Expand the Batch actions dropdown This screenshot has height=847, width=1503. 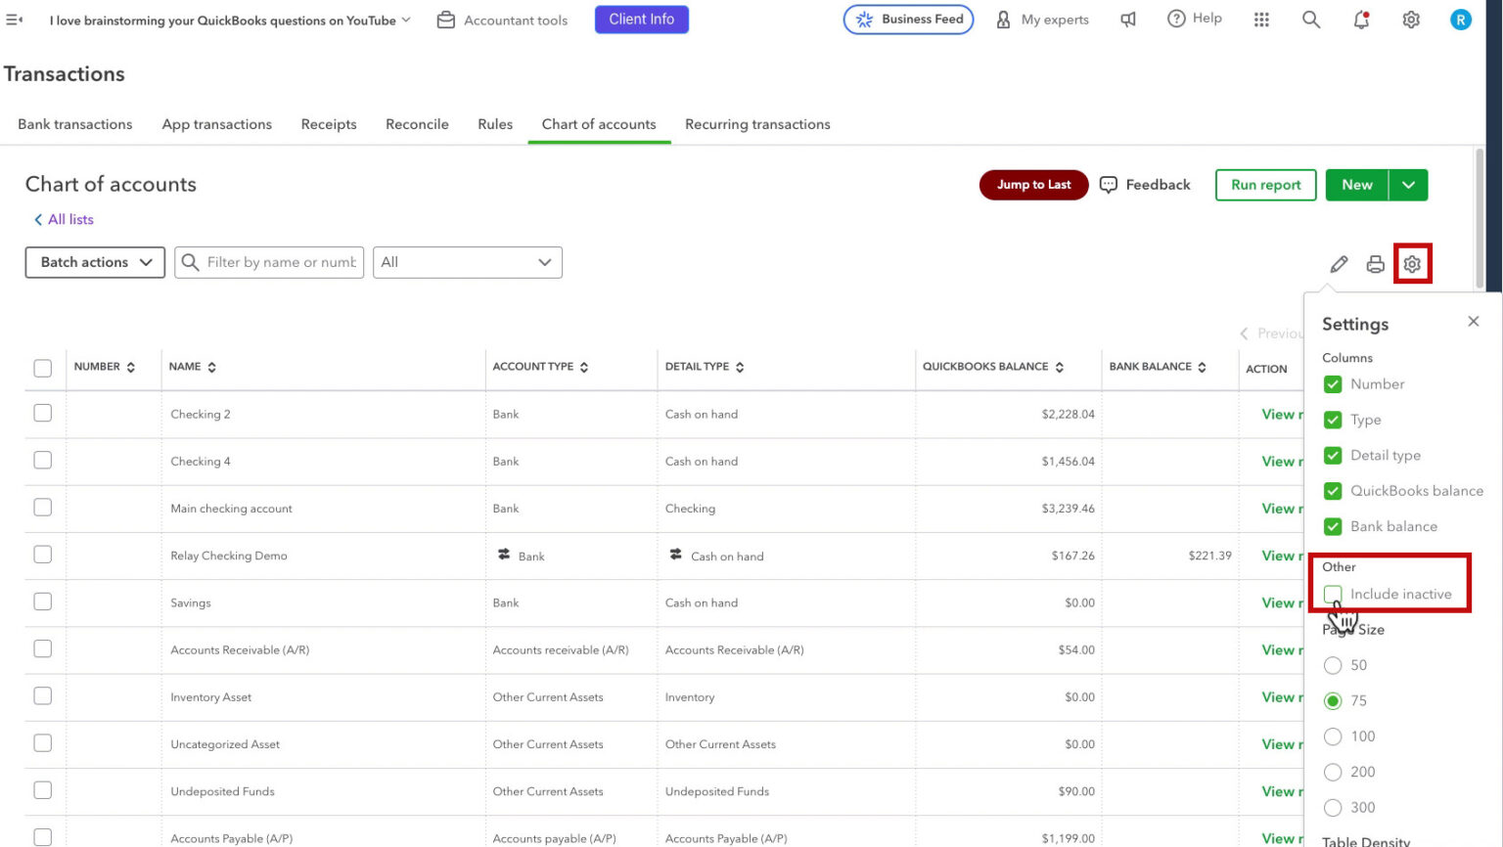(95, 262)
